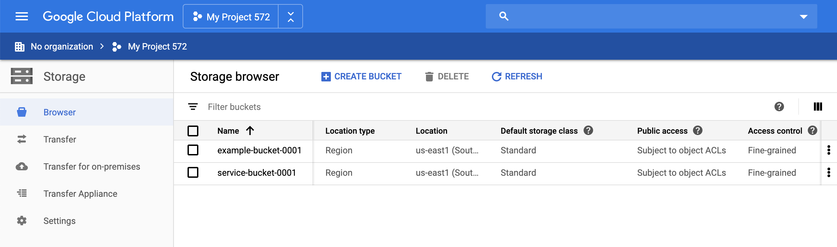Click Subject to object ACLs for example-bucket-0001
The image size is (837, 247).
681,150
